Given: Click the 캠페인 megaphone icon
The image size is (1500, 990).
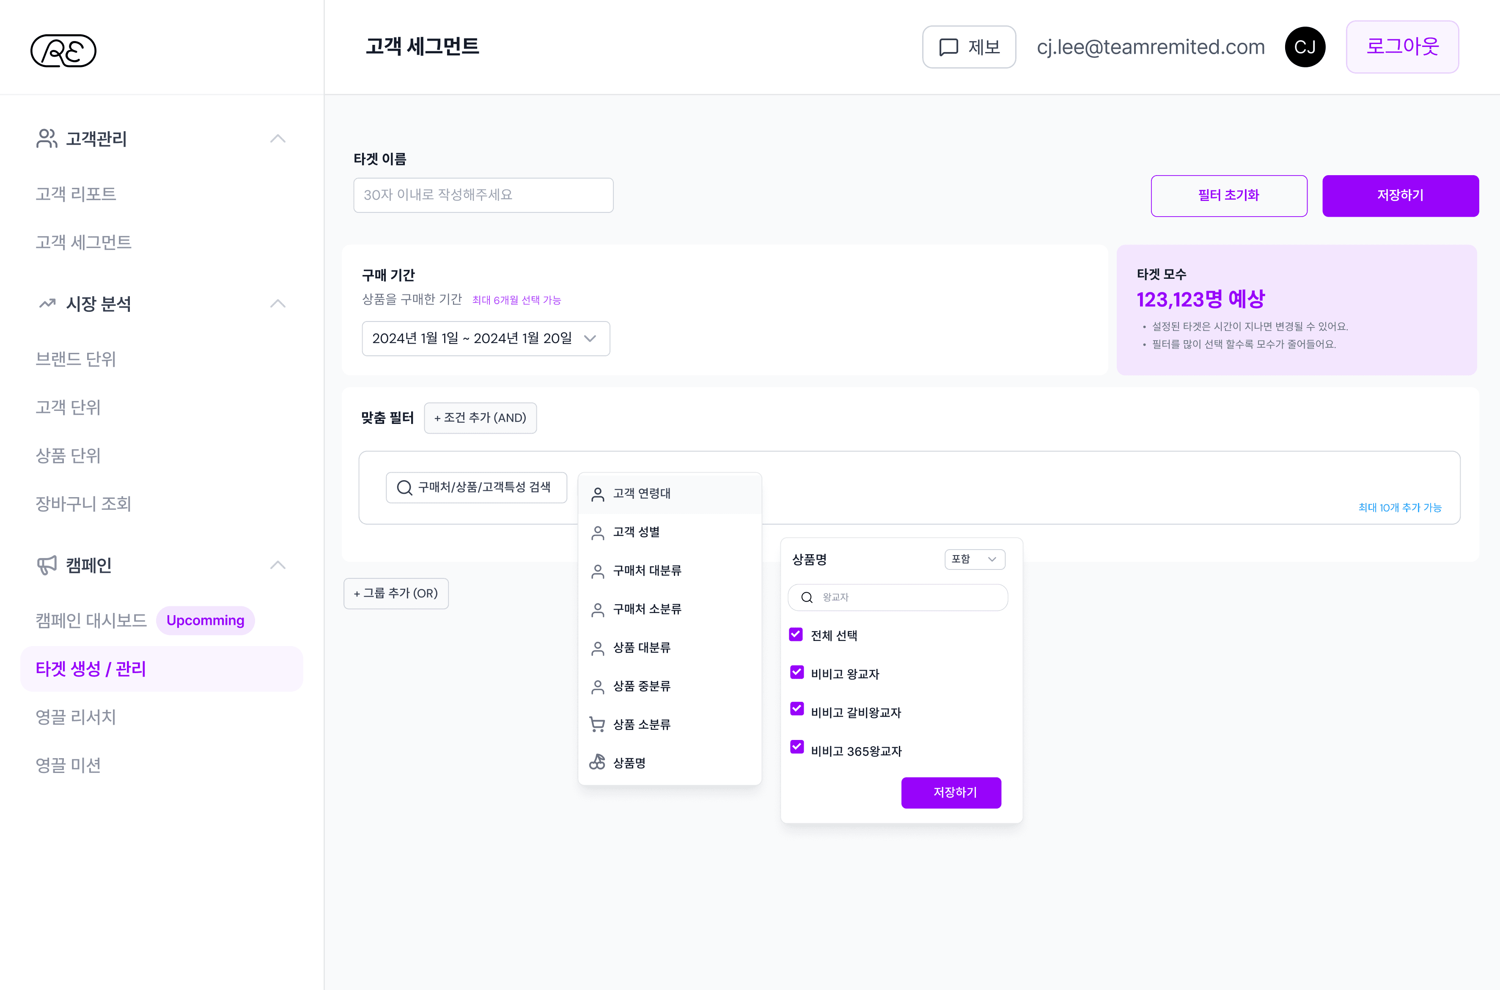Looking at the screenshot, I should [47, 565].
